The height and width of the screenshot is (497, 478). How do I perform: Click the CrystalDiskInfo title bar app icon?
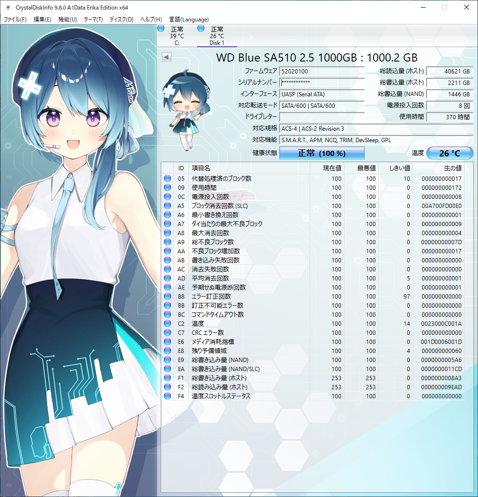pos(8,8)
